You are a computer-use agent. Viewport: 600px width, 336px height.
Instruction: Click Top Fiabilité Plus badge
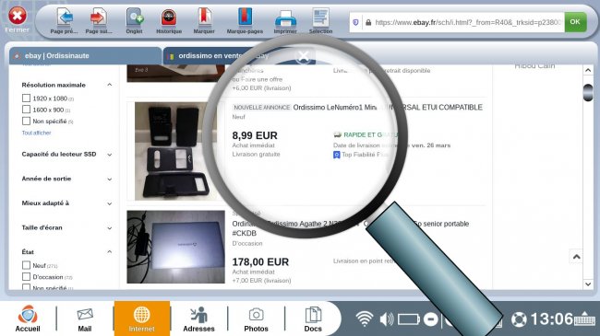tap(360, 155)
